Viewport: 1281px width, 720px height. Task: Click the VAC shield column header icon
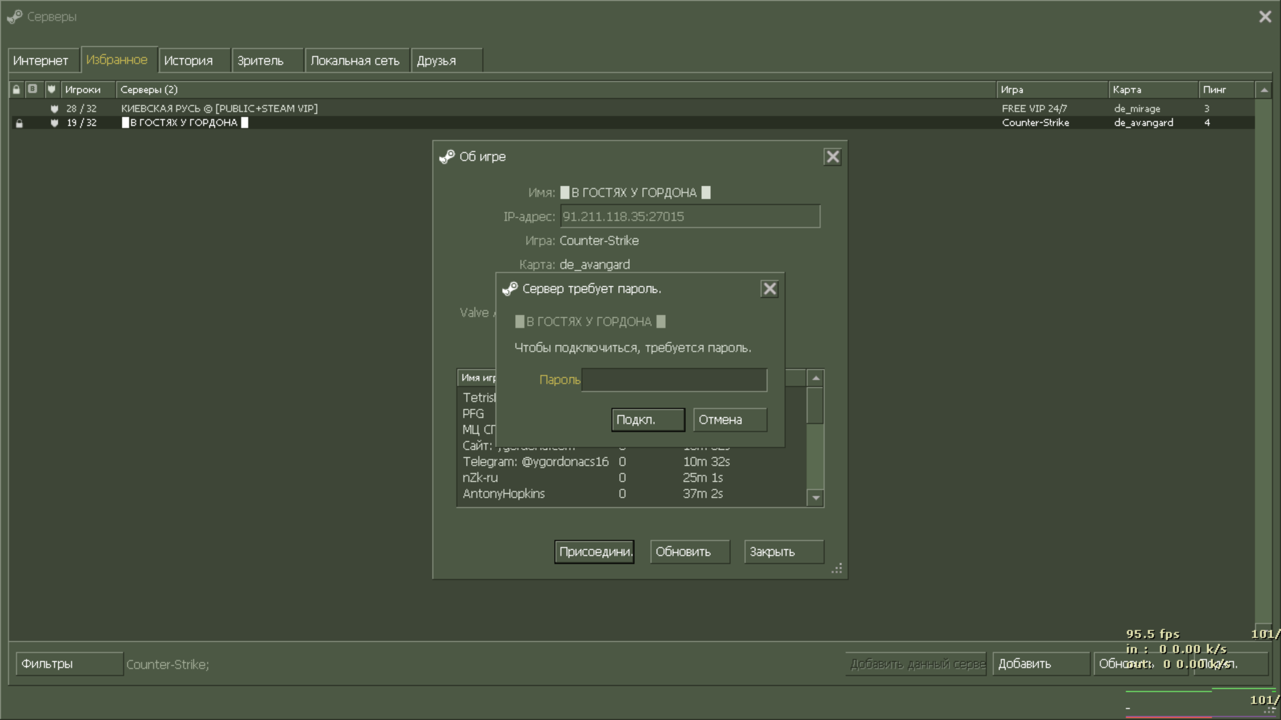coord(51,89)
